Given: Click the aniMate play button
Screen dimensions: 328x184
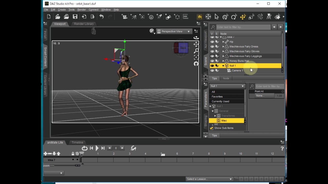Looking at the screenshot, I should (97, 148).
